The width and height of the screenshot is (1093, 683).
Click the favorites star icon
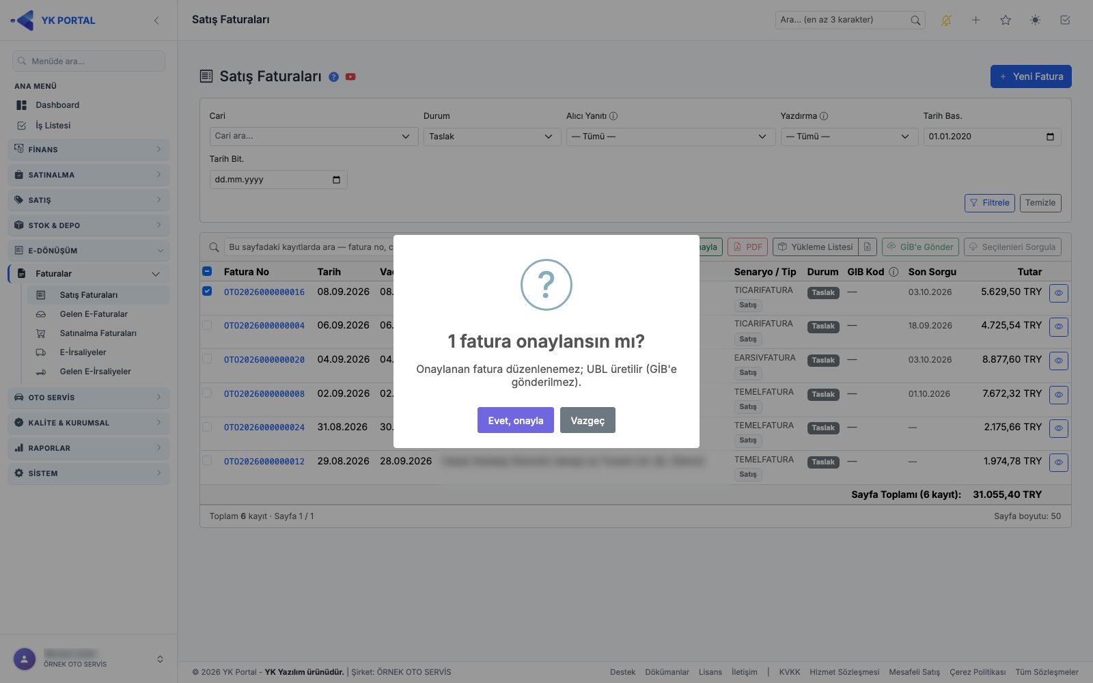coord(1006,20)
